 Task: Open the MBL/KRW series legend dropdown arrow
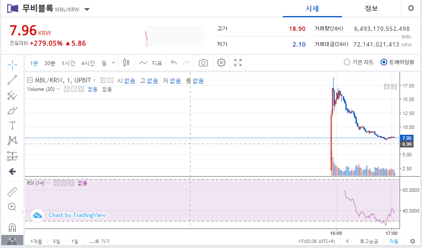94,80
